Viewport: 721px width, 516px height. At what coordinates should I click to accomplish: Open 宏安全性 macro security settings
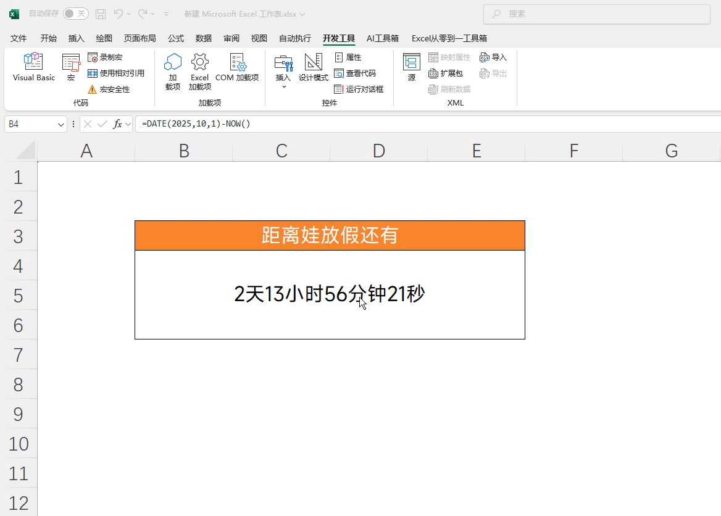(109, 89)
